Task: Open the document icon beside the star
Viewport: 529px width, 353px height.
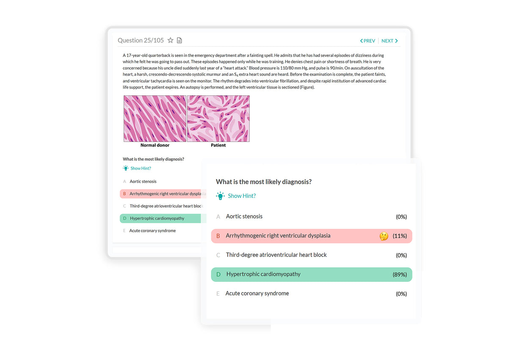Action: pos(179,40)
